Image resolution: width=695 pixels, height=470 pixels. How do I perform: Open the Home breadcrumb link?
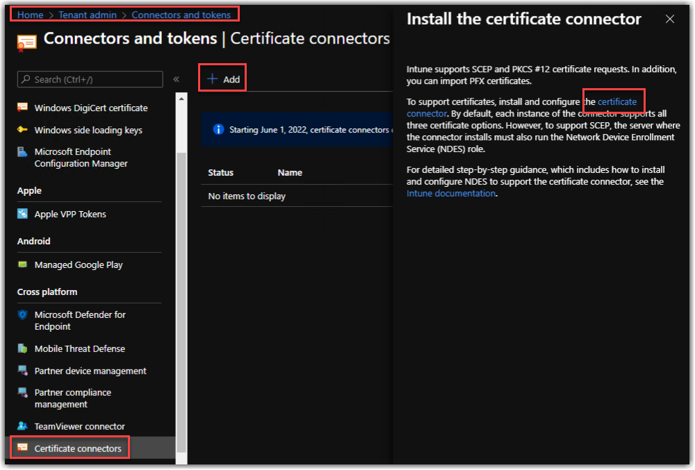pos(30,15)
